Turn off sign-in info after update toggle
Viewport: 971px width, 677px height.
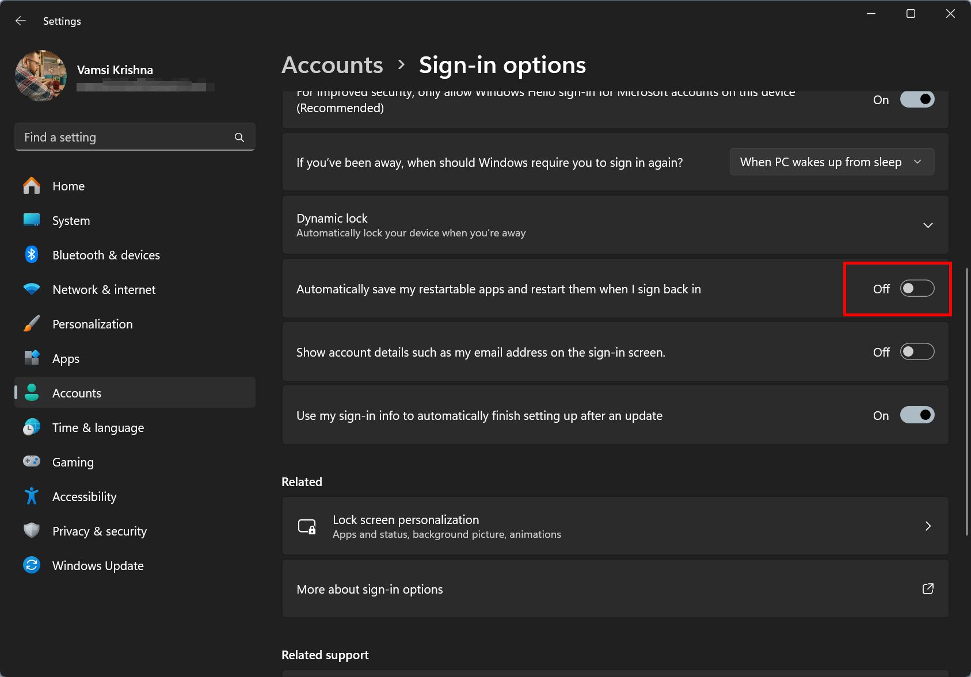click(917, 415)
